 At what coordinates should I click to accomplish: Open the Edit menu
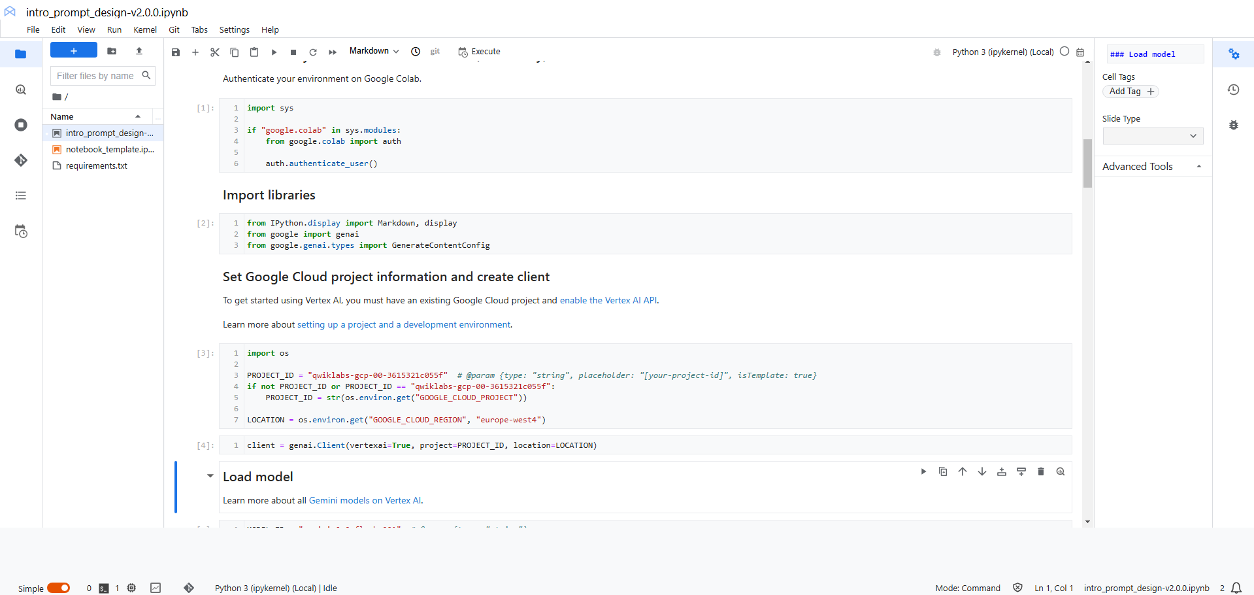tap(58, 30)
